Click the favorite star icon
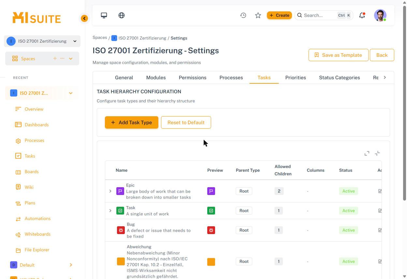This screenshot has height=279, width=407. 258,15
